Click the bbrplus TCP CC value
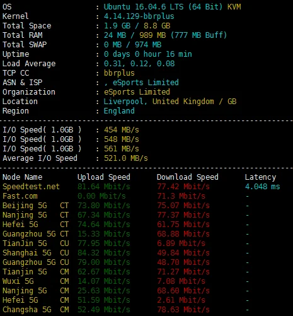 coord(119,73)
